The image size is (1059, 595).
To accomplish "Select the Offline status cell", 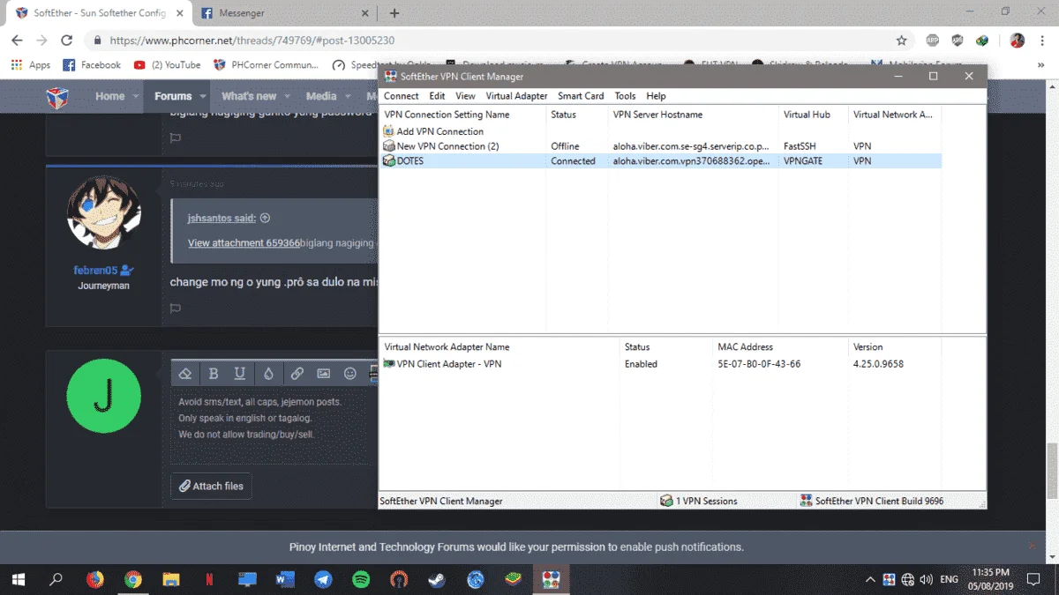I will pyautogui.click(x=565, y=146).
